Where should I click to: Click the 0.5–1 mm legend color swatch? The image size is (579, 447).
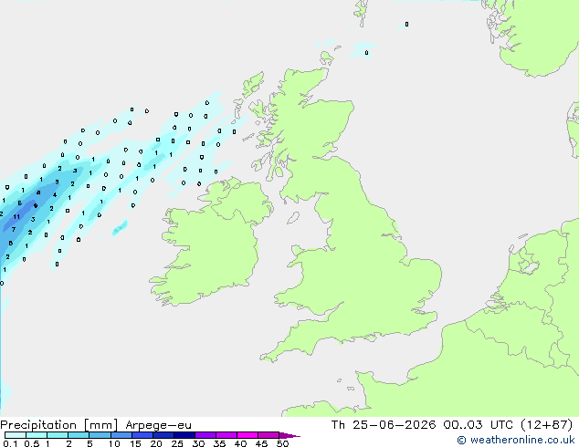click(37, 435)
